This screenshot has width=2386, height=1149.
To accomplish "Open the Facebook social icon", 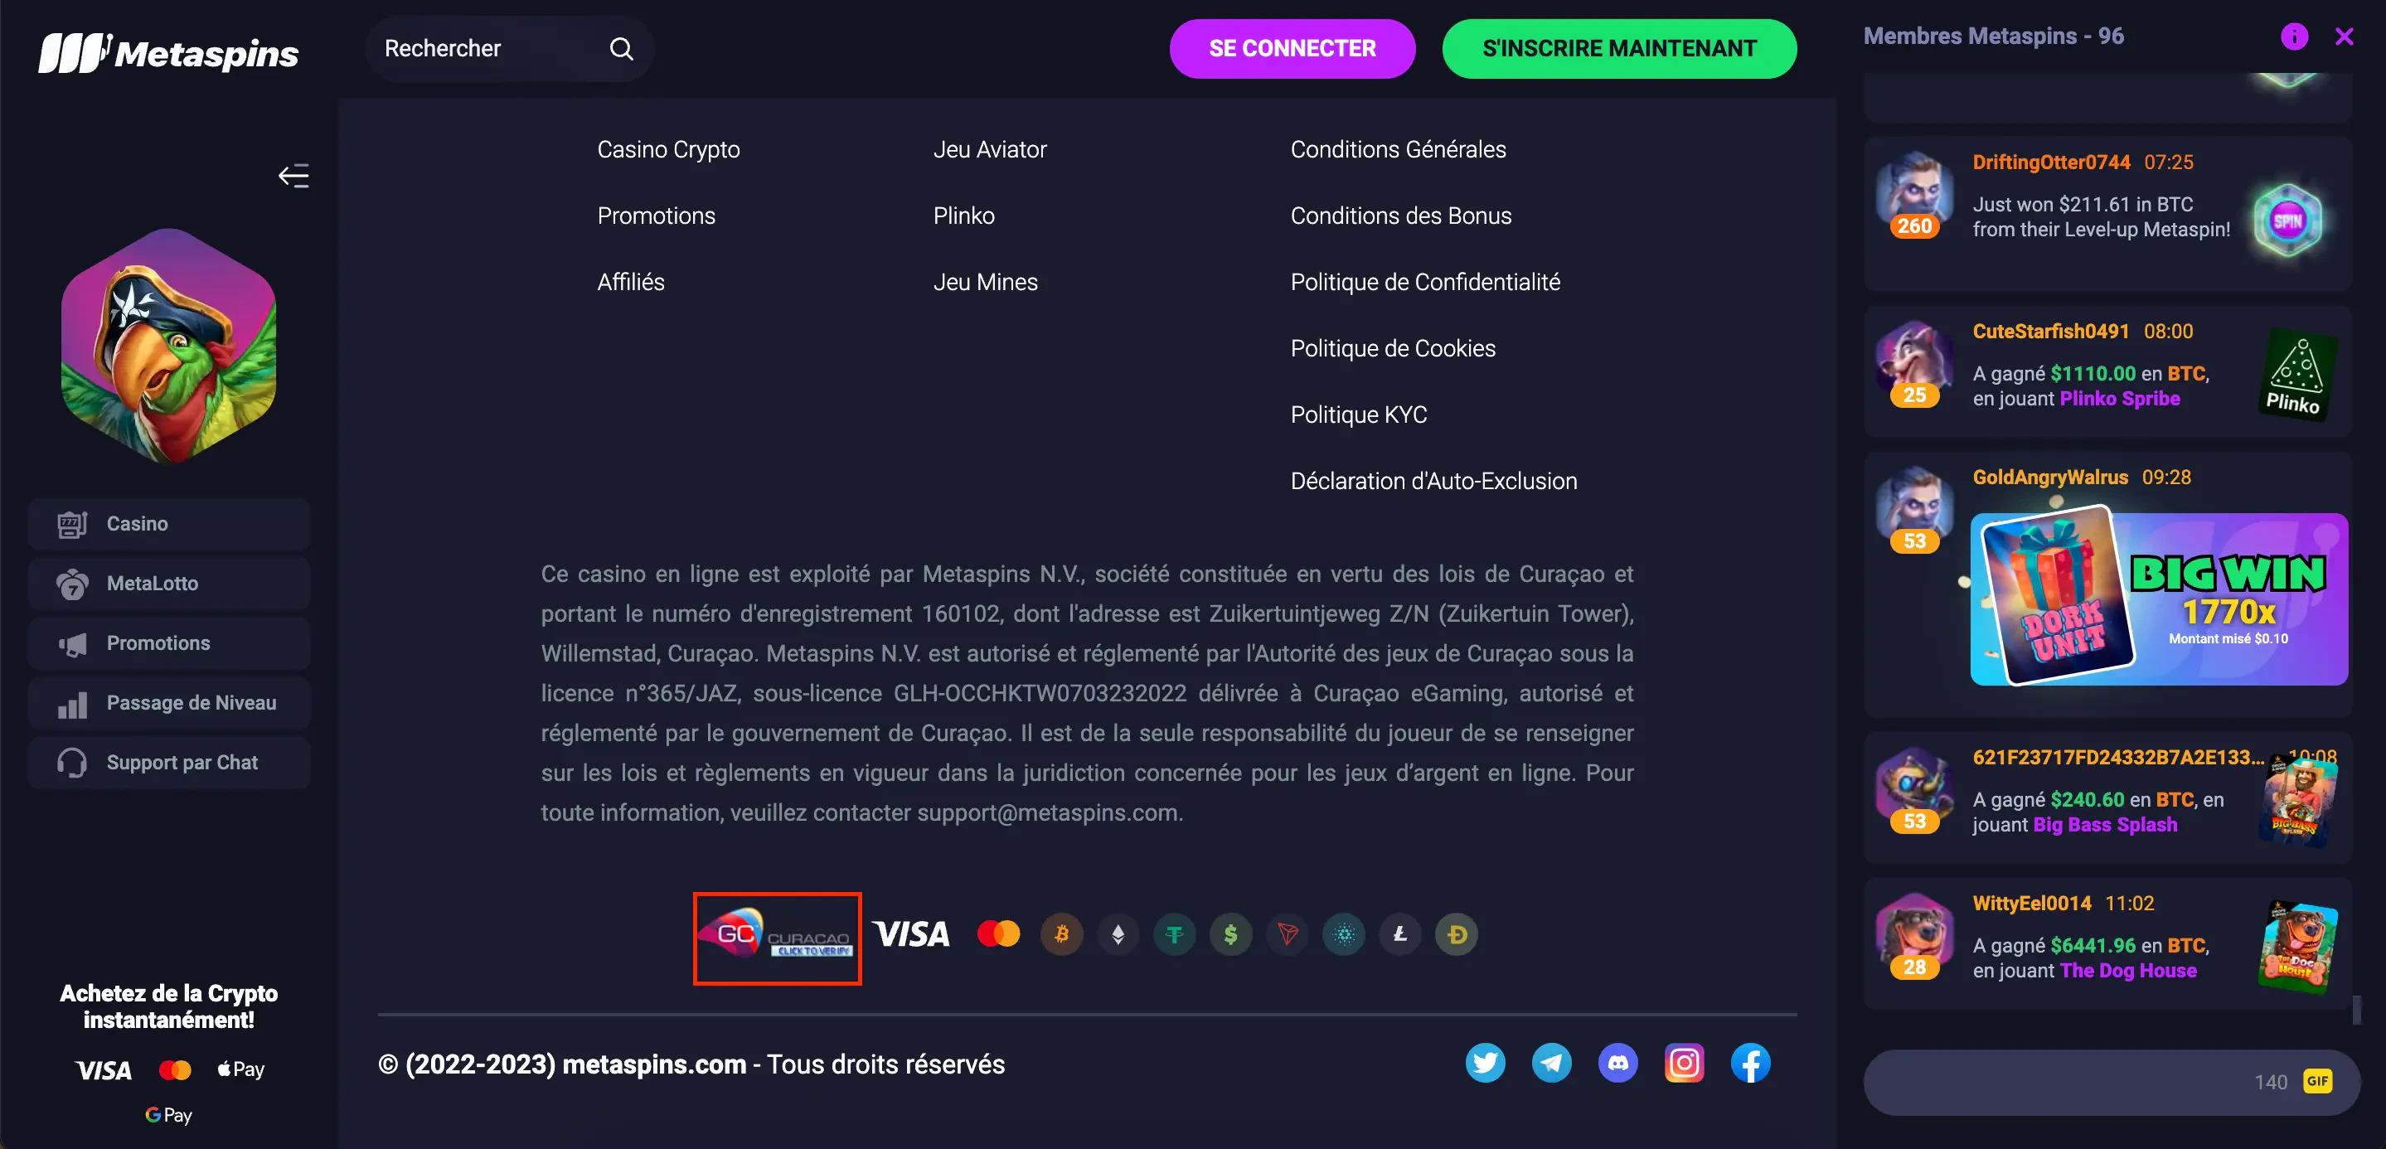I will point(1751,1063).
